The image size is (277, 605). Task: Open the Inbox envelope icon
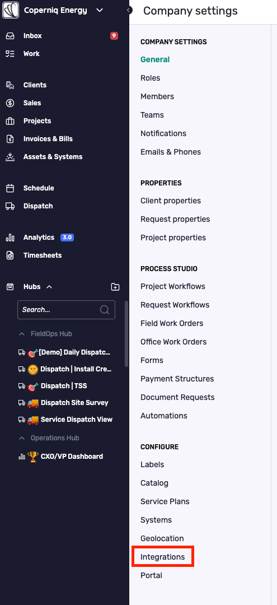pyautogui.click(x=10, y=36)
